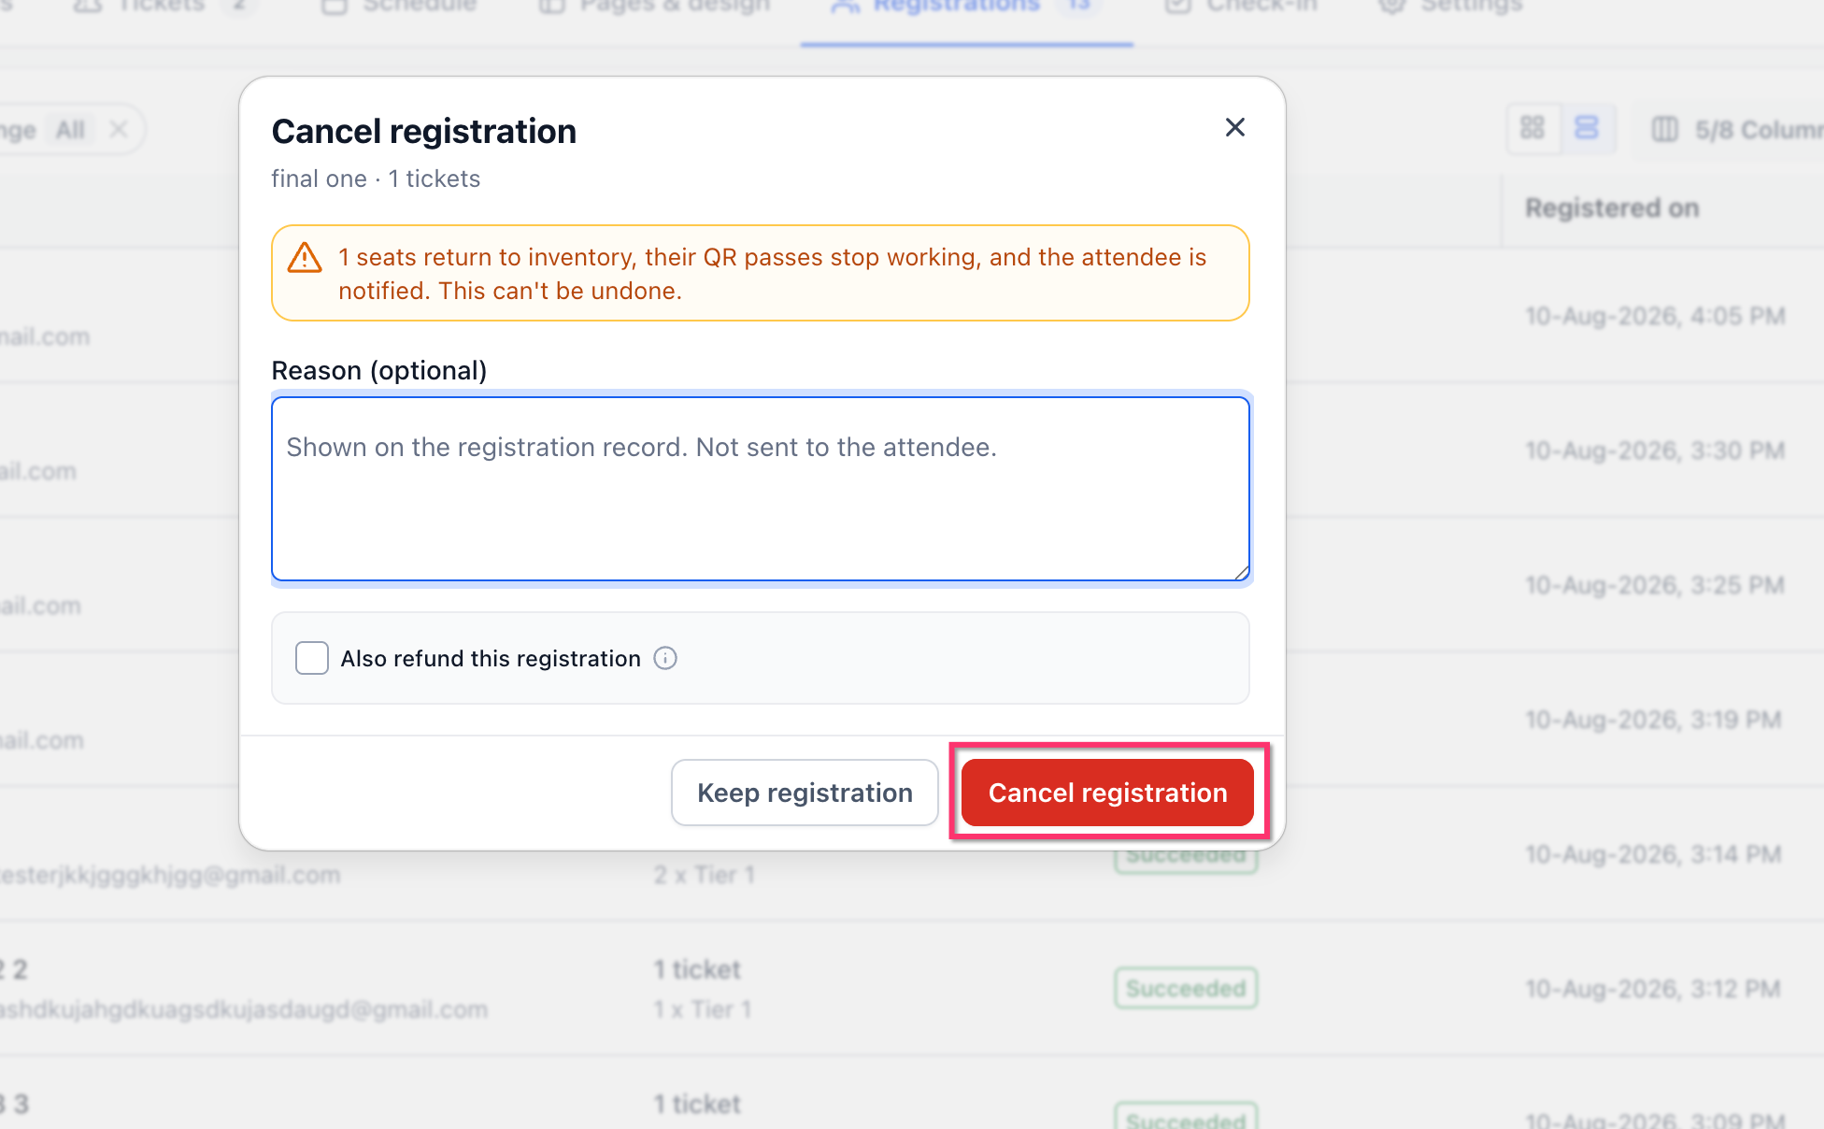
Task: Click the Registered on column header
Action: click(1612, 207)
